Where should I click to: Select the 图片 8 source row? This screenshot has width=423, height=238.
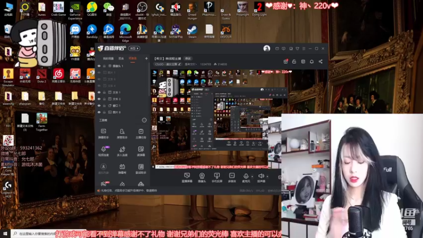pyautogui.click(x=122, y=112)
